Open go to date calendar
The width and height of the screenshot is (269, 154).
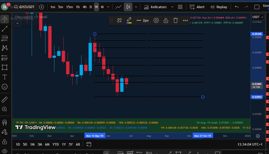89,144
